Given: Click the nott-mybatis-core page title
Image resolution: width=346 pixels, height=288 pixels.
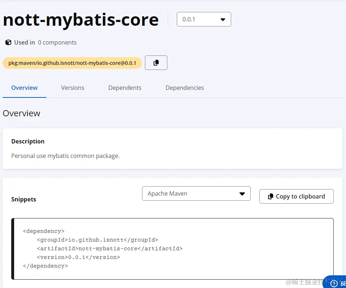Looking at the screenshot, I should [81, 20].
